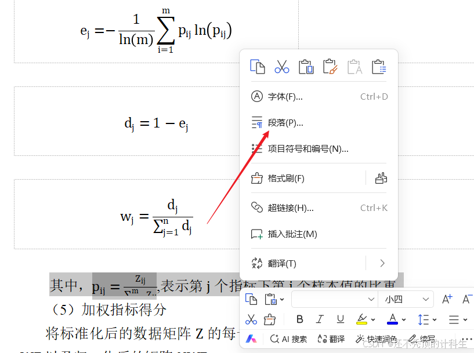
Task: Open the empty font name dropdown
Action: (x=334, y=299)
